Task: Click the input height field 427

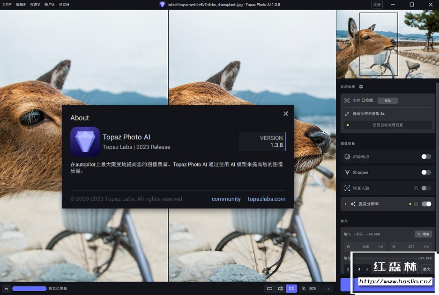Action: point(411,247)
